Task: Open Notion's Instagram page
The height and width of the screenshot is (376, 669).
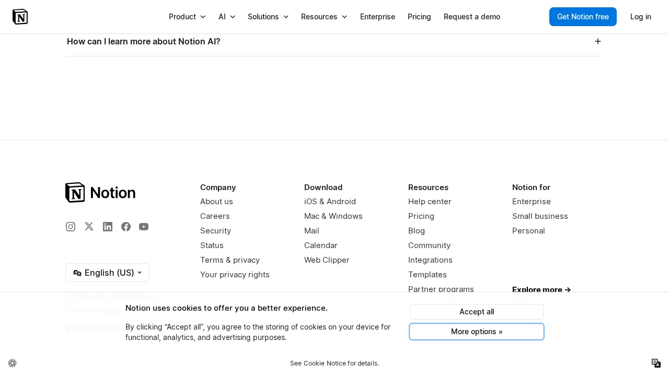Action: coord(71,227)
